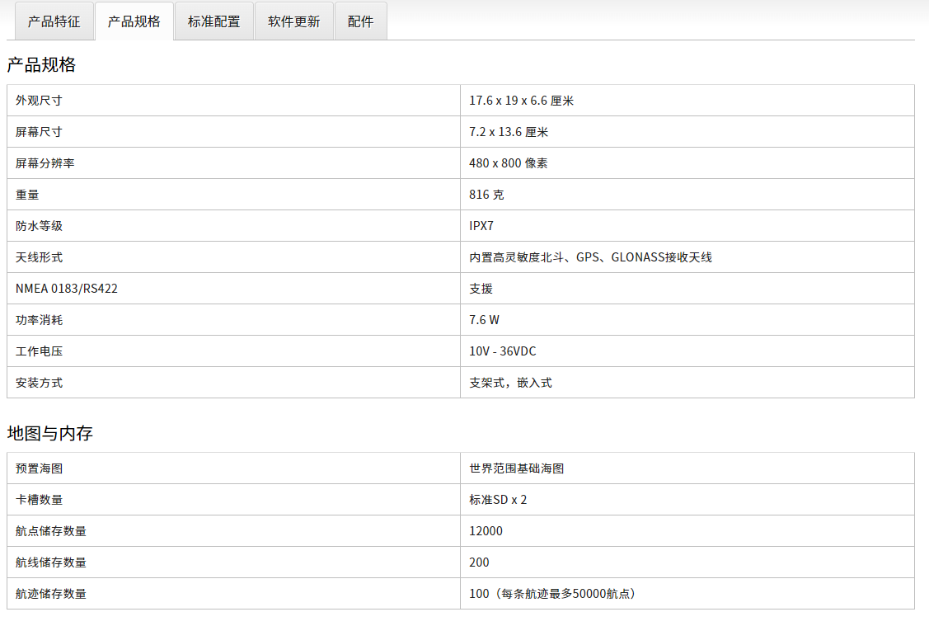Select the 世界范围基础海图 cell
The image size is (929, 626).
tap(516, 468)
